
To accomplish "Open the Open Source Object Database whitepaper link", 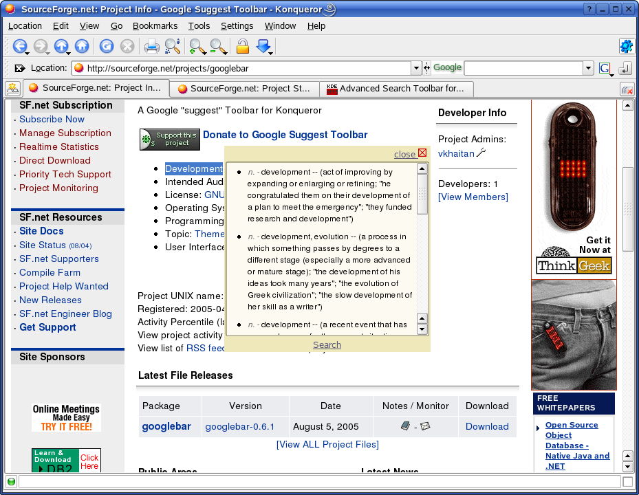I will [x=578, y=445].
